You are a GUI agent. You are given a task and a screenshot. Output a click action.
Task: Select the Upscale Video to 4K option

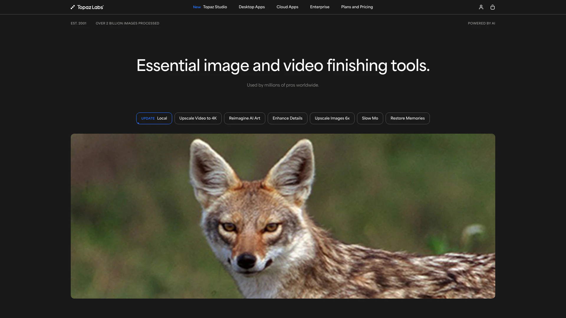click(x=198, y=118)
